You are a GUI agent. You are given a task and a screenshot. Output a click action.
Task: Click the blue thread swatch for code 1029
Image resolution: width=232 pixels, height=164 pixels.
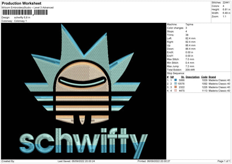coord(176,80)
